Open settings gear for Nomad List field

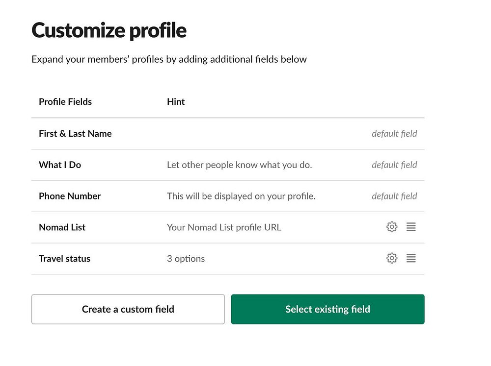392,227
